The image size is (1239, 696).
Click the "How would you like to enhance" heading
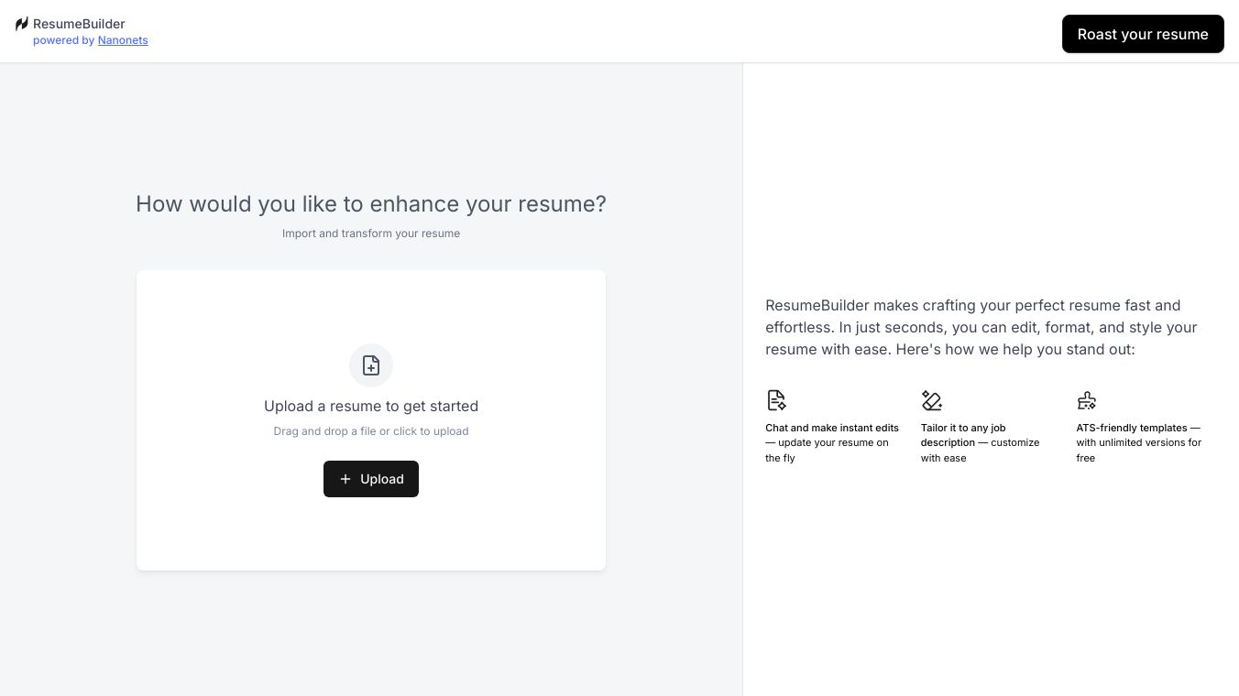(371, 203)
